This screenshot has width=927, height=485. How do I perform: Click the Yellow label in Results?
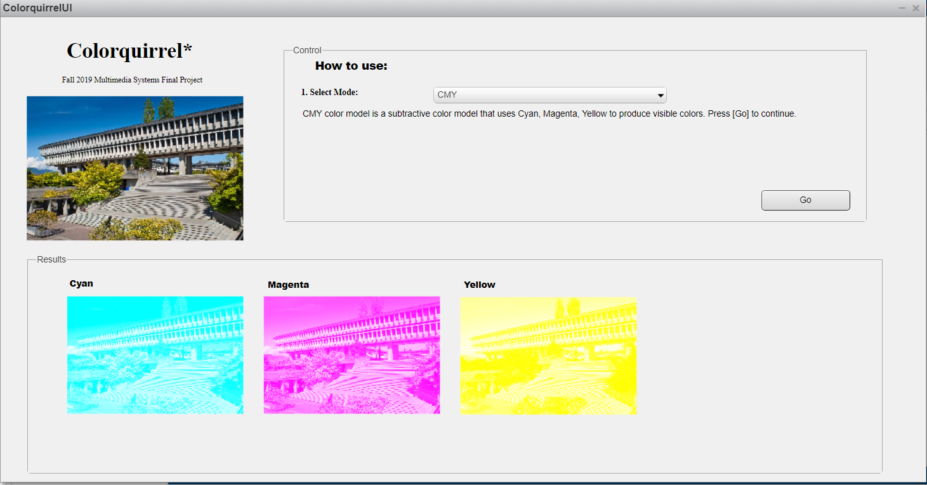[480, 285]
